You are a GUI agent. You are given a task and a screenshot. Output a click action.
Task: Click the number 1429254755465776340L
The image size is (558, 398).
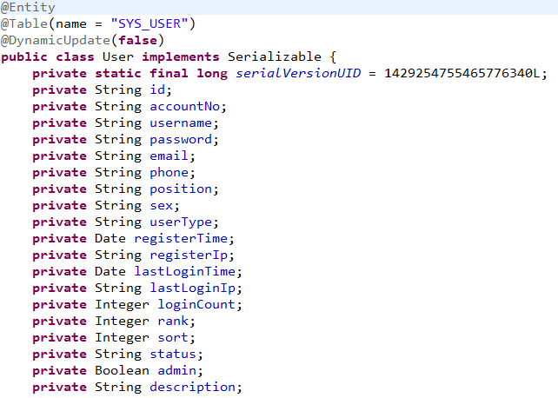coord(462,73)
